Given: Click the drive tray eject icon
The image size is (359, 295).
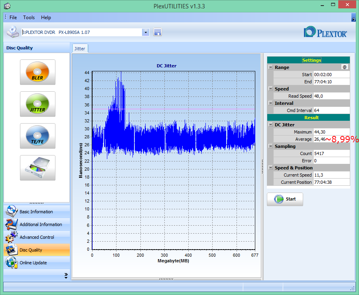Looking at the screenshot, I should click(37, 168).
